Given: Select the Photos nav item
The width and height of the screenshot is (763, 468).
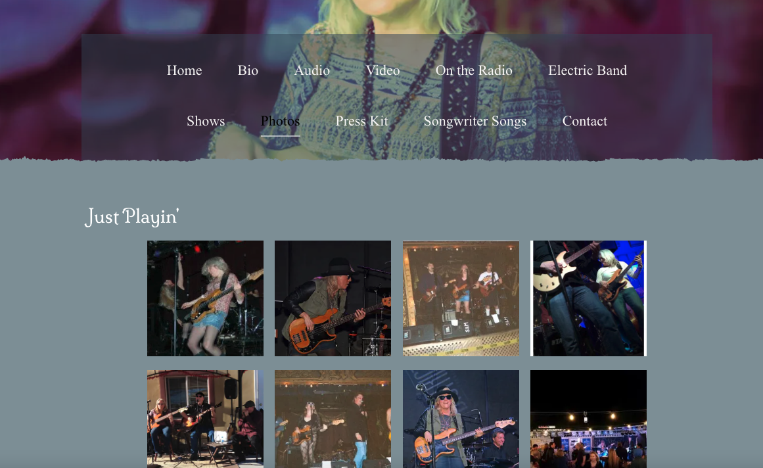Looking at the screenshot, I should (280, 121).
